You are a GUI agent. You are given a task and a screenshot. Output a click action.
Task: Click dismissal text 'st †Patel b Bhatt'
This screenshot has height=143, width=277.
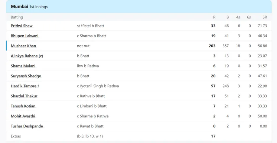click(x=91, y=26)
